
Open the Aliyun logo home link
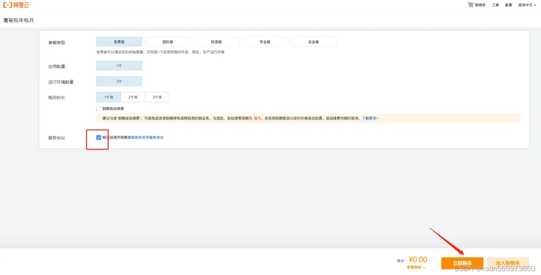tap(16, 5)
